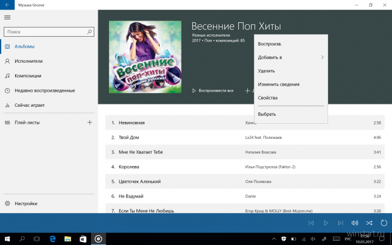Screen dimensions: 392x245
Task: Launch Microsoft Edge from taskbar
Action: point(52,239)
